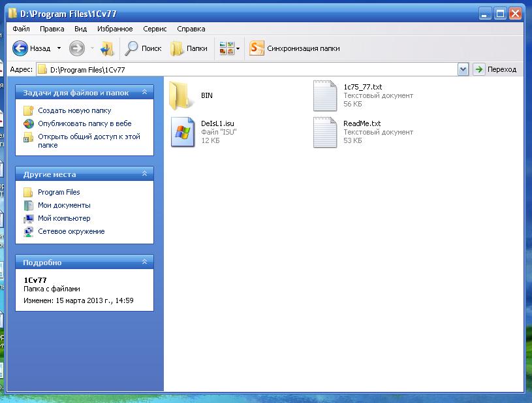Open the Views mode dropdown arrow

[238, 48]
